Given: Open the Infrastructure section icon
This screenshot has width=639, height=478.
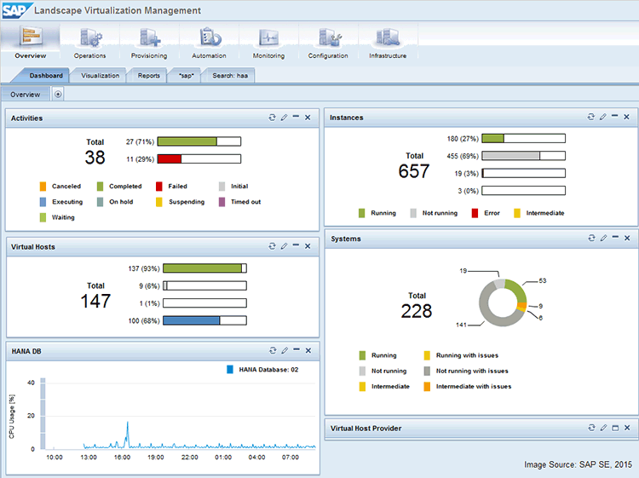Looking at the screenshot, I should [x=388, y=38].
